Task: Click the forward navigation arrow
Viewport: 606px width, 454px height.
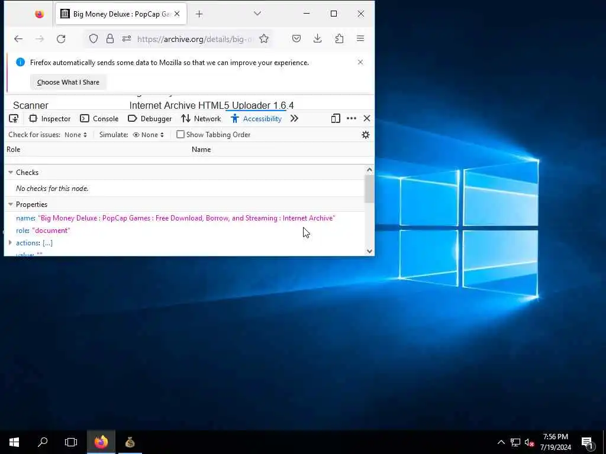Action: click(40, 38)
